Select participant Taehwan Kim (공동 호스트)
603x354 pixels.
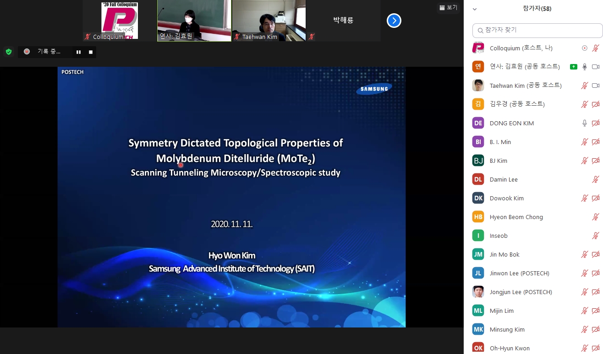(x=534, y=86)
